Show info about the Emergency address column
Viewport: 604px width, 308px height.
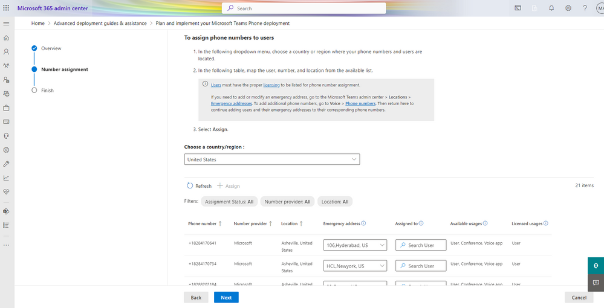tap(363, 223)
